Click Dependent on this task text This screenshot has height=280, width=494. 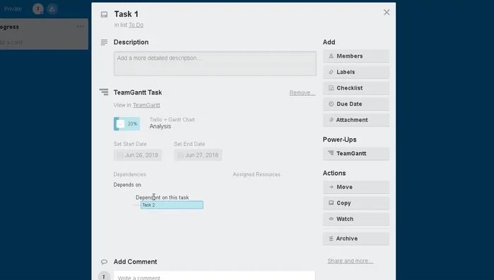coord(163,197)
